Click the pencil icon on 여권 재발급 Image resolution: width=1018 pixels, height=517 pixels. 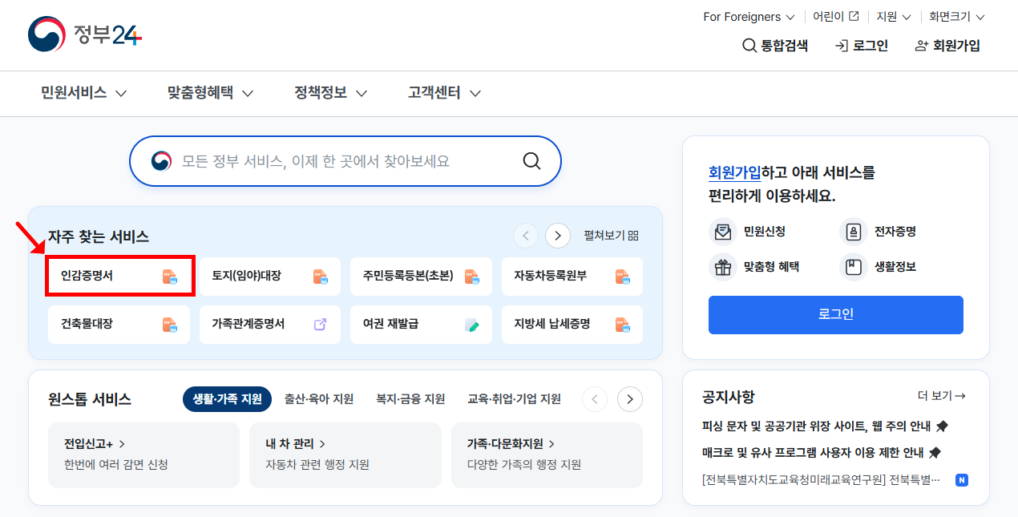471,325
